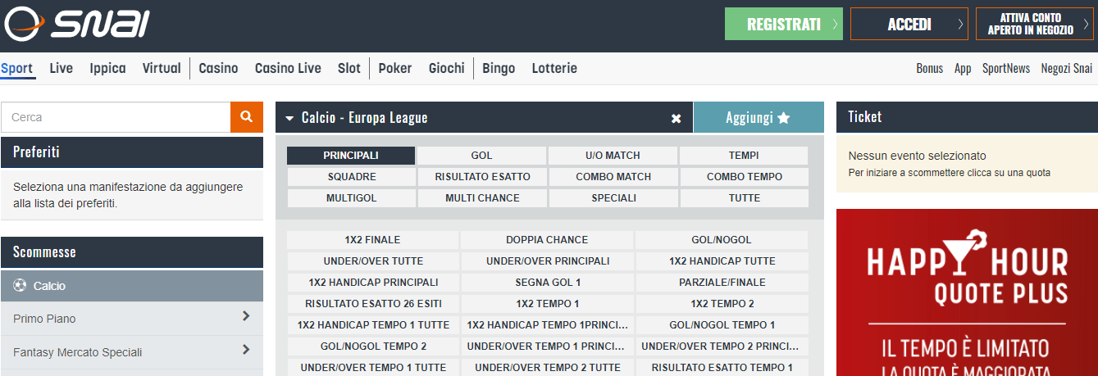Click the Snai logo
Image resolution: width=1098 pixels, height=376 pixels.
tap(75, 24)
